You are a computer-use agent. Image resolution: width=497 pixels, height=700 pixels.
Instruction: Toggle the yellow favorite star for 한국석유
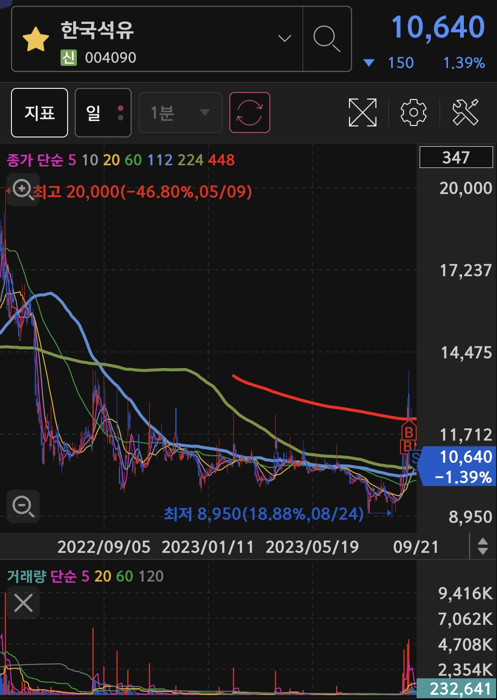click(x=35, y=39)
